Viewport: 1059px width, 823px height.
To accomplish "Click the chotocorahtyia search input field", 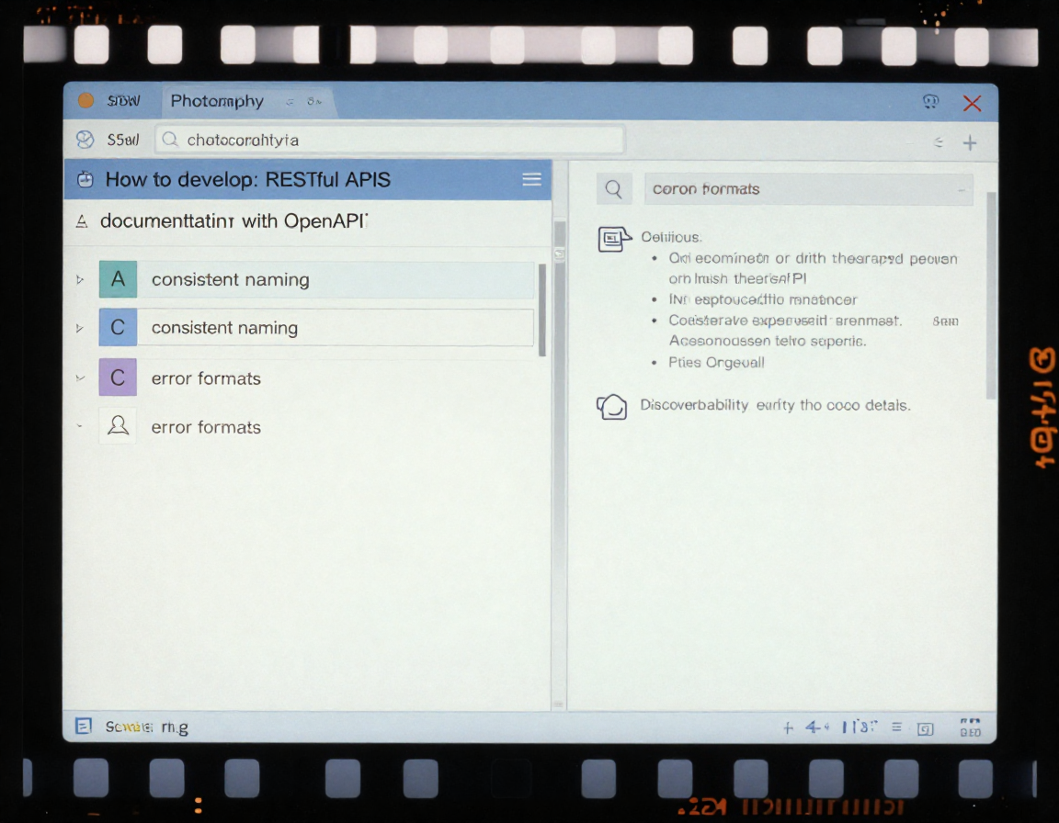I will coord(391,140).
